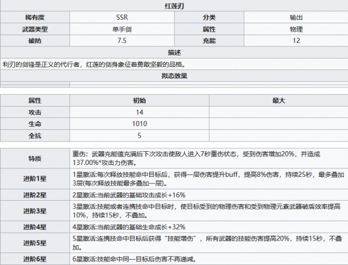
Task: Select the 分类 header cell
Action: point(209,17)
